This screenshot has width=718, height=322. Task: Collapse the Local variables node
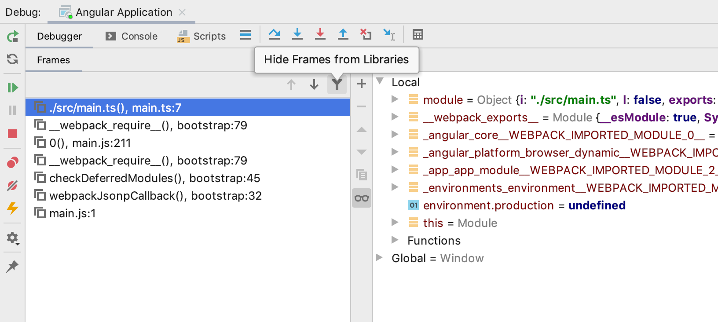380,82
